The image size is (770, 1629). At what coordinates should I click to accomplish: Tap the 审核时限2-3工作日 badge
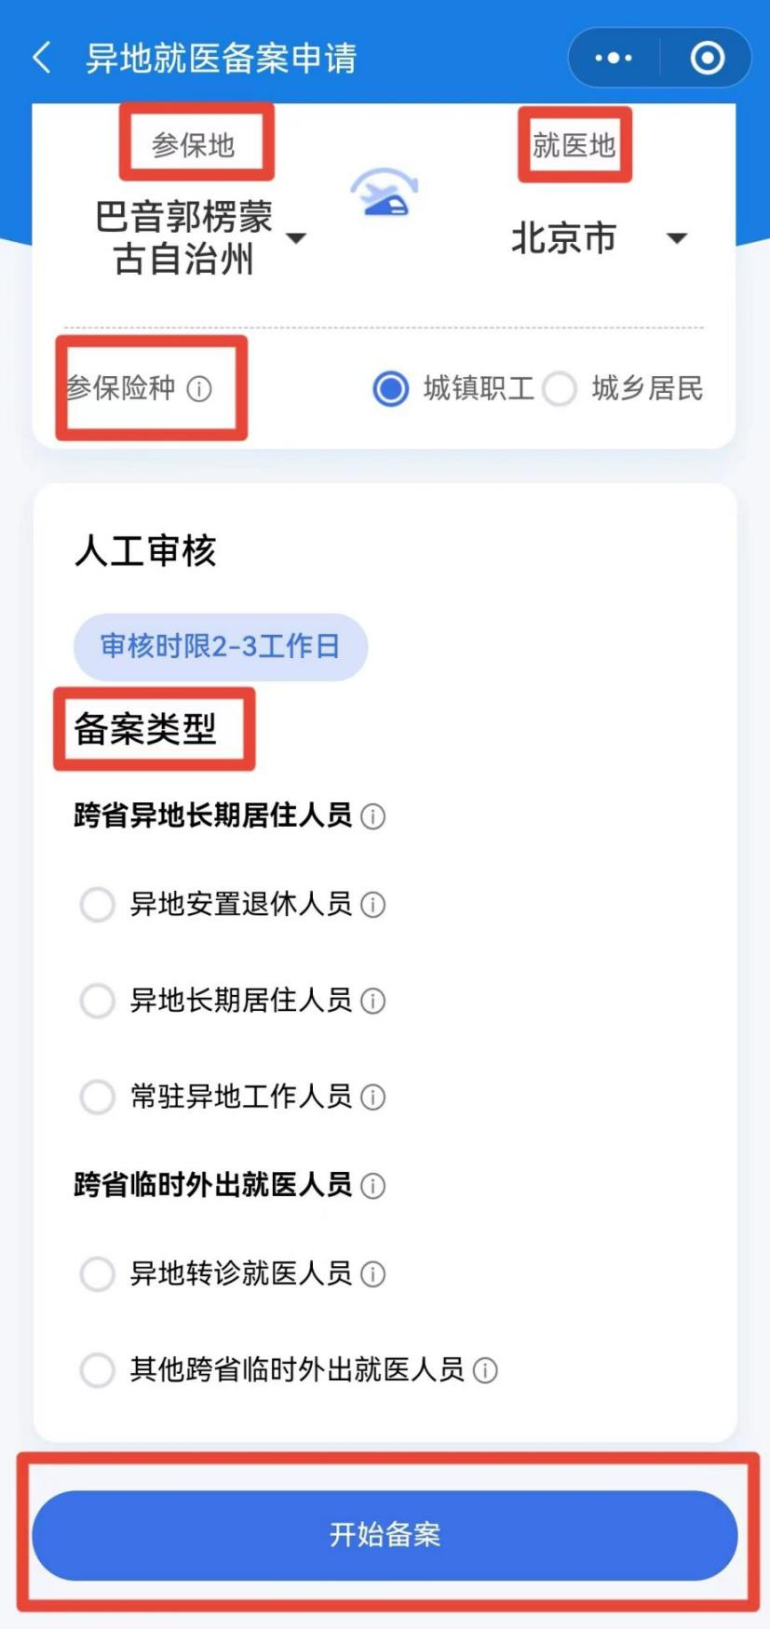click(x=221, y=647)
